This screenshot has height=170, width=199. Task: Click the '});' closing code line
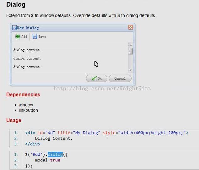tap(29, 166)
